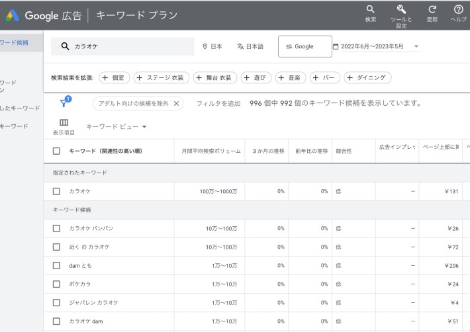The width and height of the screenshot is (470, 332).
Task: Click the 指定されたキーワード section label
Action: (79, 173)
